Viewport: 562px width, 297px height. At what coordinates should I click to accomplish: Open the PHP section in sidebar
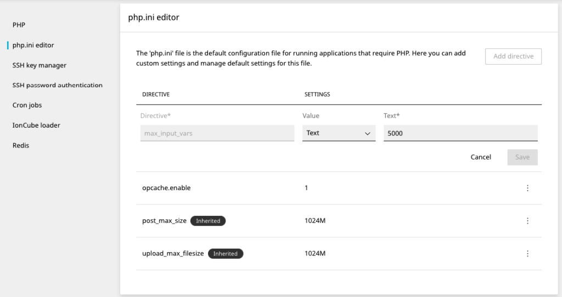coord(19,25)
